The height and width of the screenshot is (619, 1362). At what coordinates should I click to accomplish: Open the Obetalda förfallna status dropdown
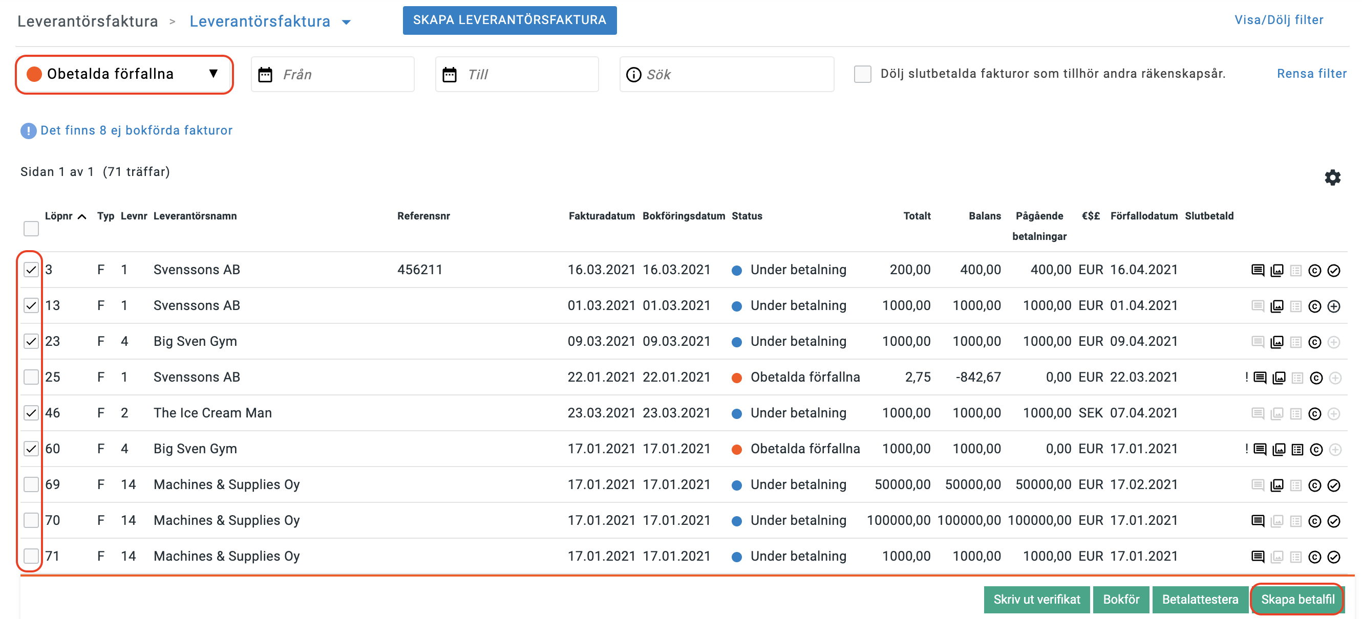(x=124, y=75)
